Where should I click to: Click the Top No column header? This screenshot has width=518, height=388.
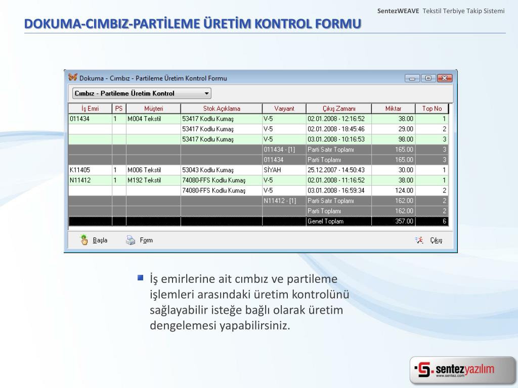tap(432, 109)
